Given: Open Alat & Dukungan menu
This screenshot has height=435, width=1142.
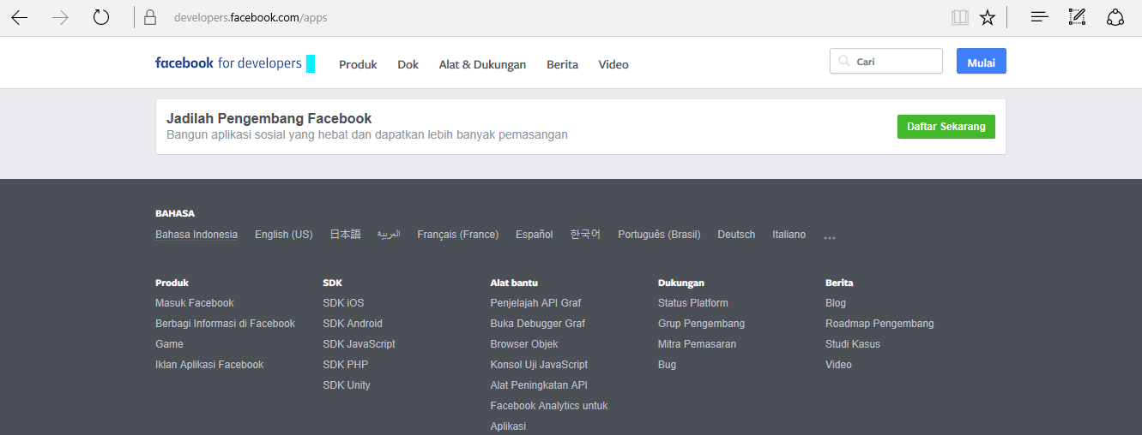Looking at the screenshot, I should (x=482, y=64).
